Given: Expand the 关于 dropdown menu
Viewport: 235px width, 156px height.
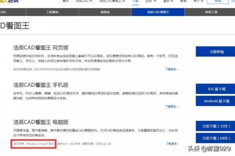Looking at the screenshot, I should pos(199,1).
